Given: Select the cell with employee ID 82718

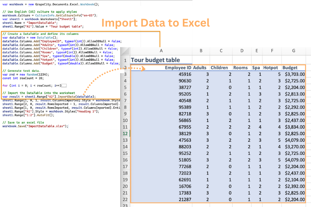Looking at the screenshot, I should 161,114.
